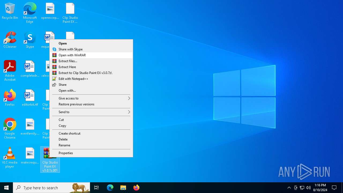The width and height of the screenshot is (343, 193).
Task: Click Open in the context menu
Action: coord(91,43)
